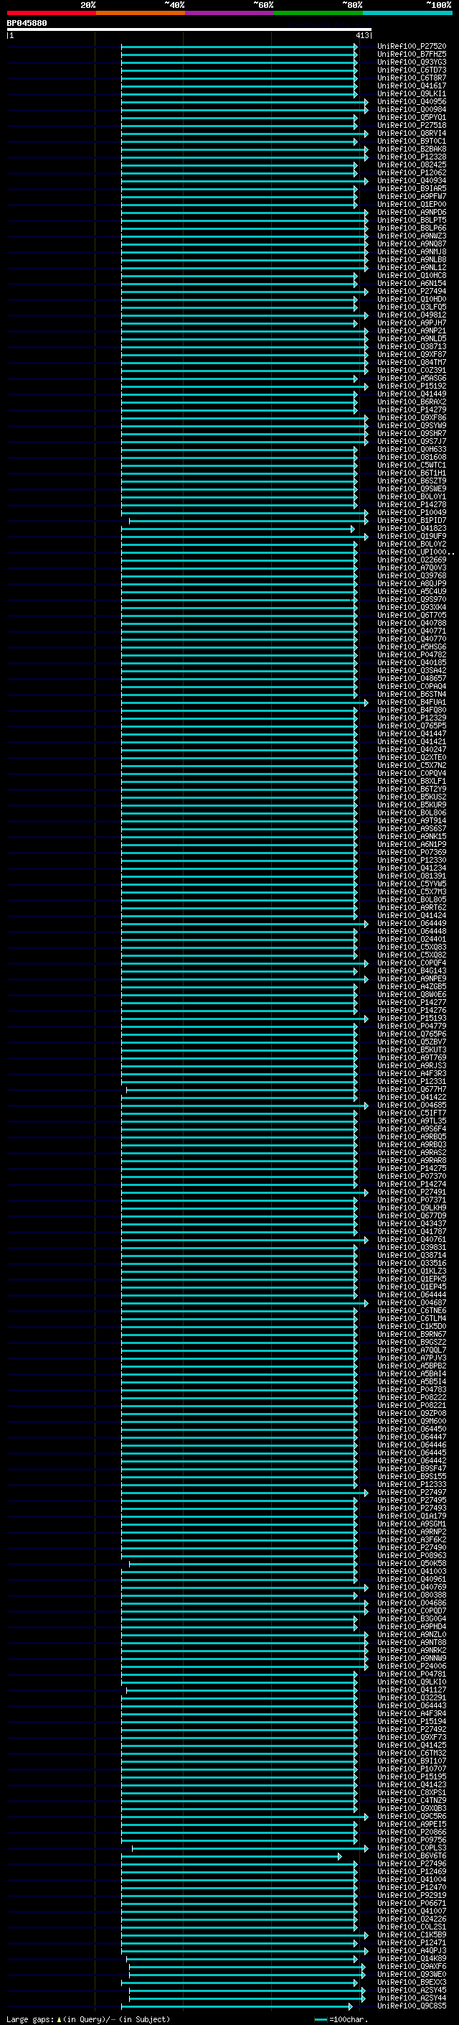The width and height of the screenshot is (459, 2025).
Task: Open the UniRef100_B0L0Y1 label
Action: click(412, 497)
